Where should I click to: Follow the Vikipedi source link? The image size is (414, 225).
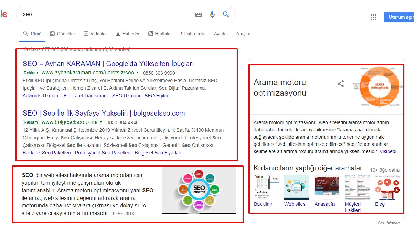388,151
